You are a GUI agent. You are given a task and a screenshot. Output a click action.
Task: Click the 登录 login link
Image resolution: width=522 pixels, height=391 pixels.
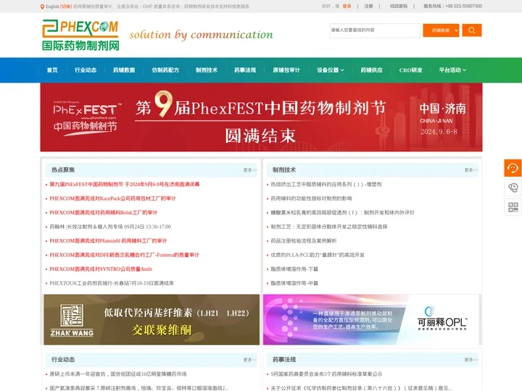[x=347, y=7]
